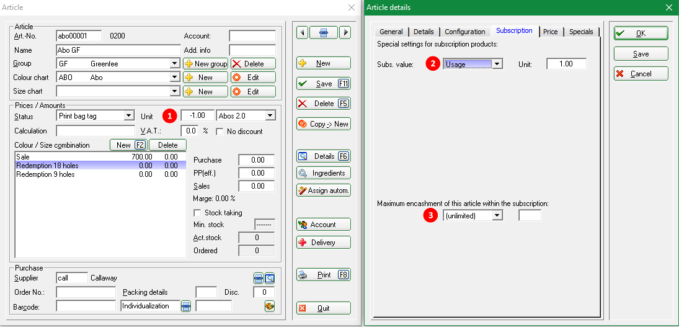The image size is (679, 327).
Task: Create New group button
Action: [206, 64]
